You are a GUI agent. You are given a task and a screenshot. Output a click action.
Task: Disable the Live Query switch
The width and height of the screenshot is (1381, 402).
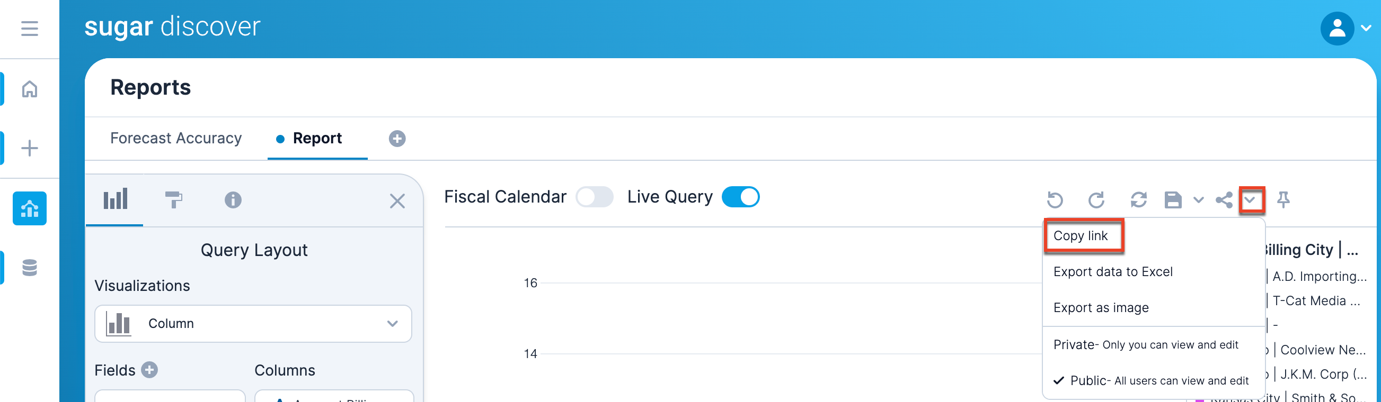coord(740,197)
